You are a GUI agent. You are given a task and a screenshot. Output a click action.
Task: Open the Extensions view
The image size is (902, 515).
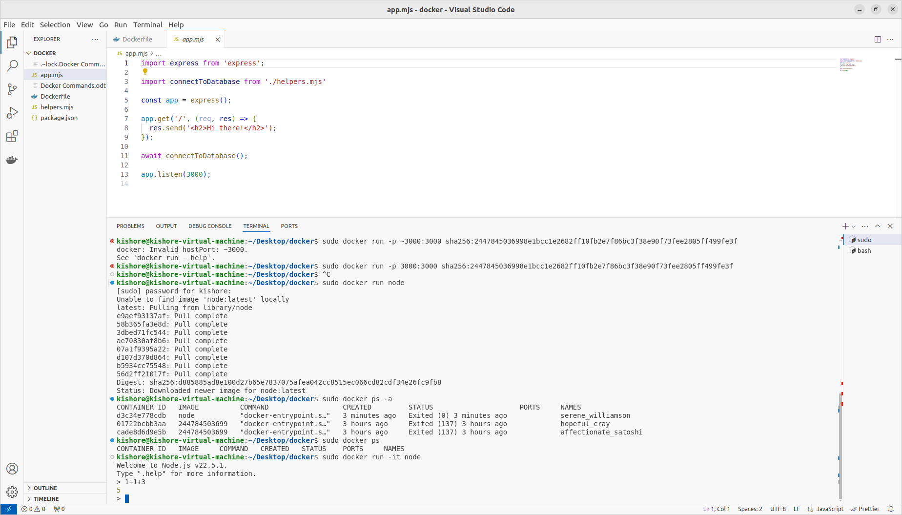(x=12, y=137)
